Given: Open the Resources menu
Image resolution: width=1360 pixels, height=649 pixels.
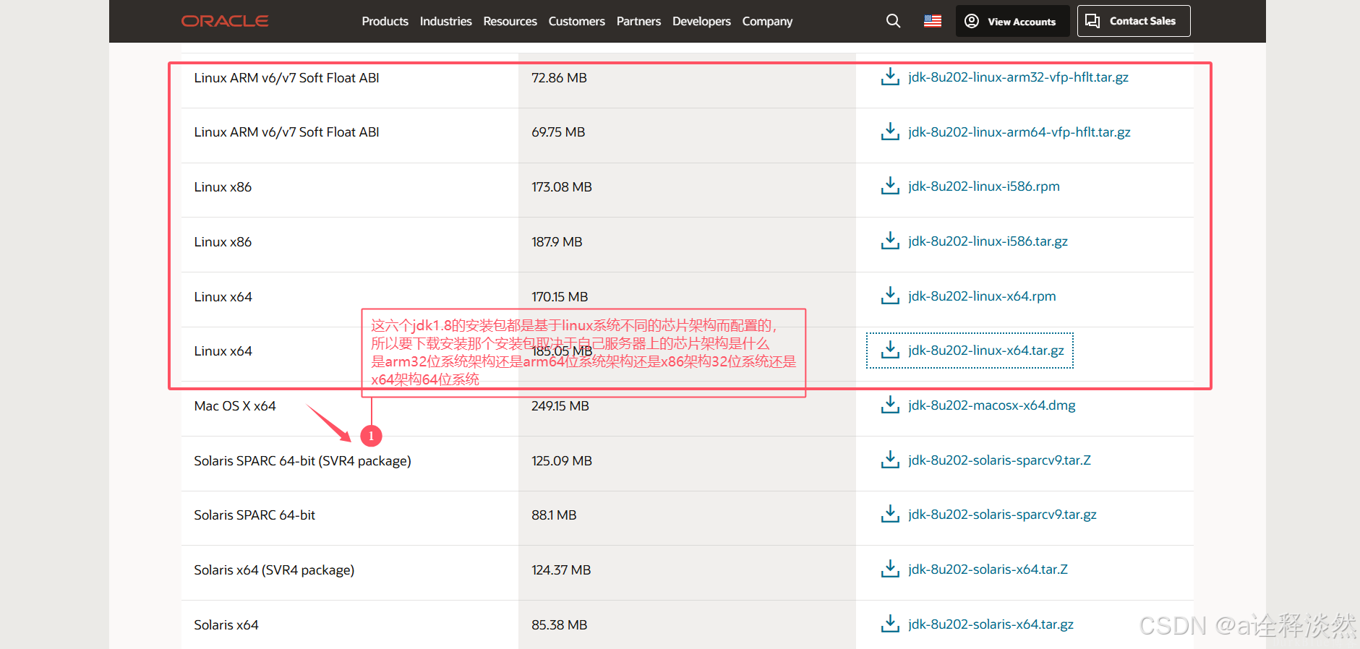Looking at the screenshot, I should [x=510, y=22].
